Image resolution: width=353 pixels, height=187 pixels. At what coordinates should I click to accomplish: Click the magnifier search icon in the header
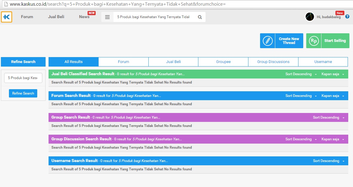pyautogui.click(x=200, y=17)
